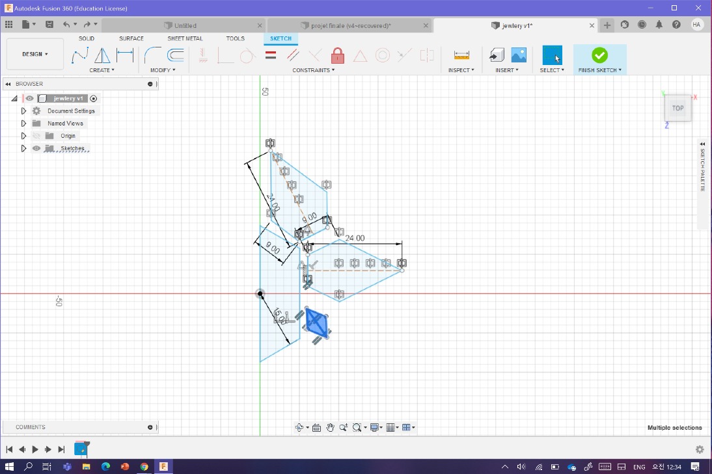Open the INSERT dropdown menu
This screenshot has width=712, height=474.
point(507,70)
